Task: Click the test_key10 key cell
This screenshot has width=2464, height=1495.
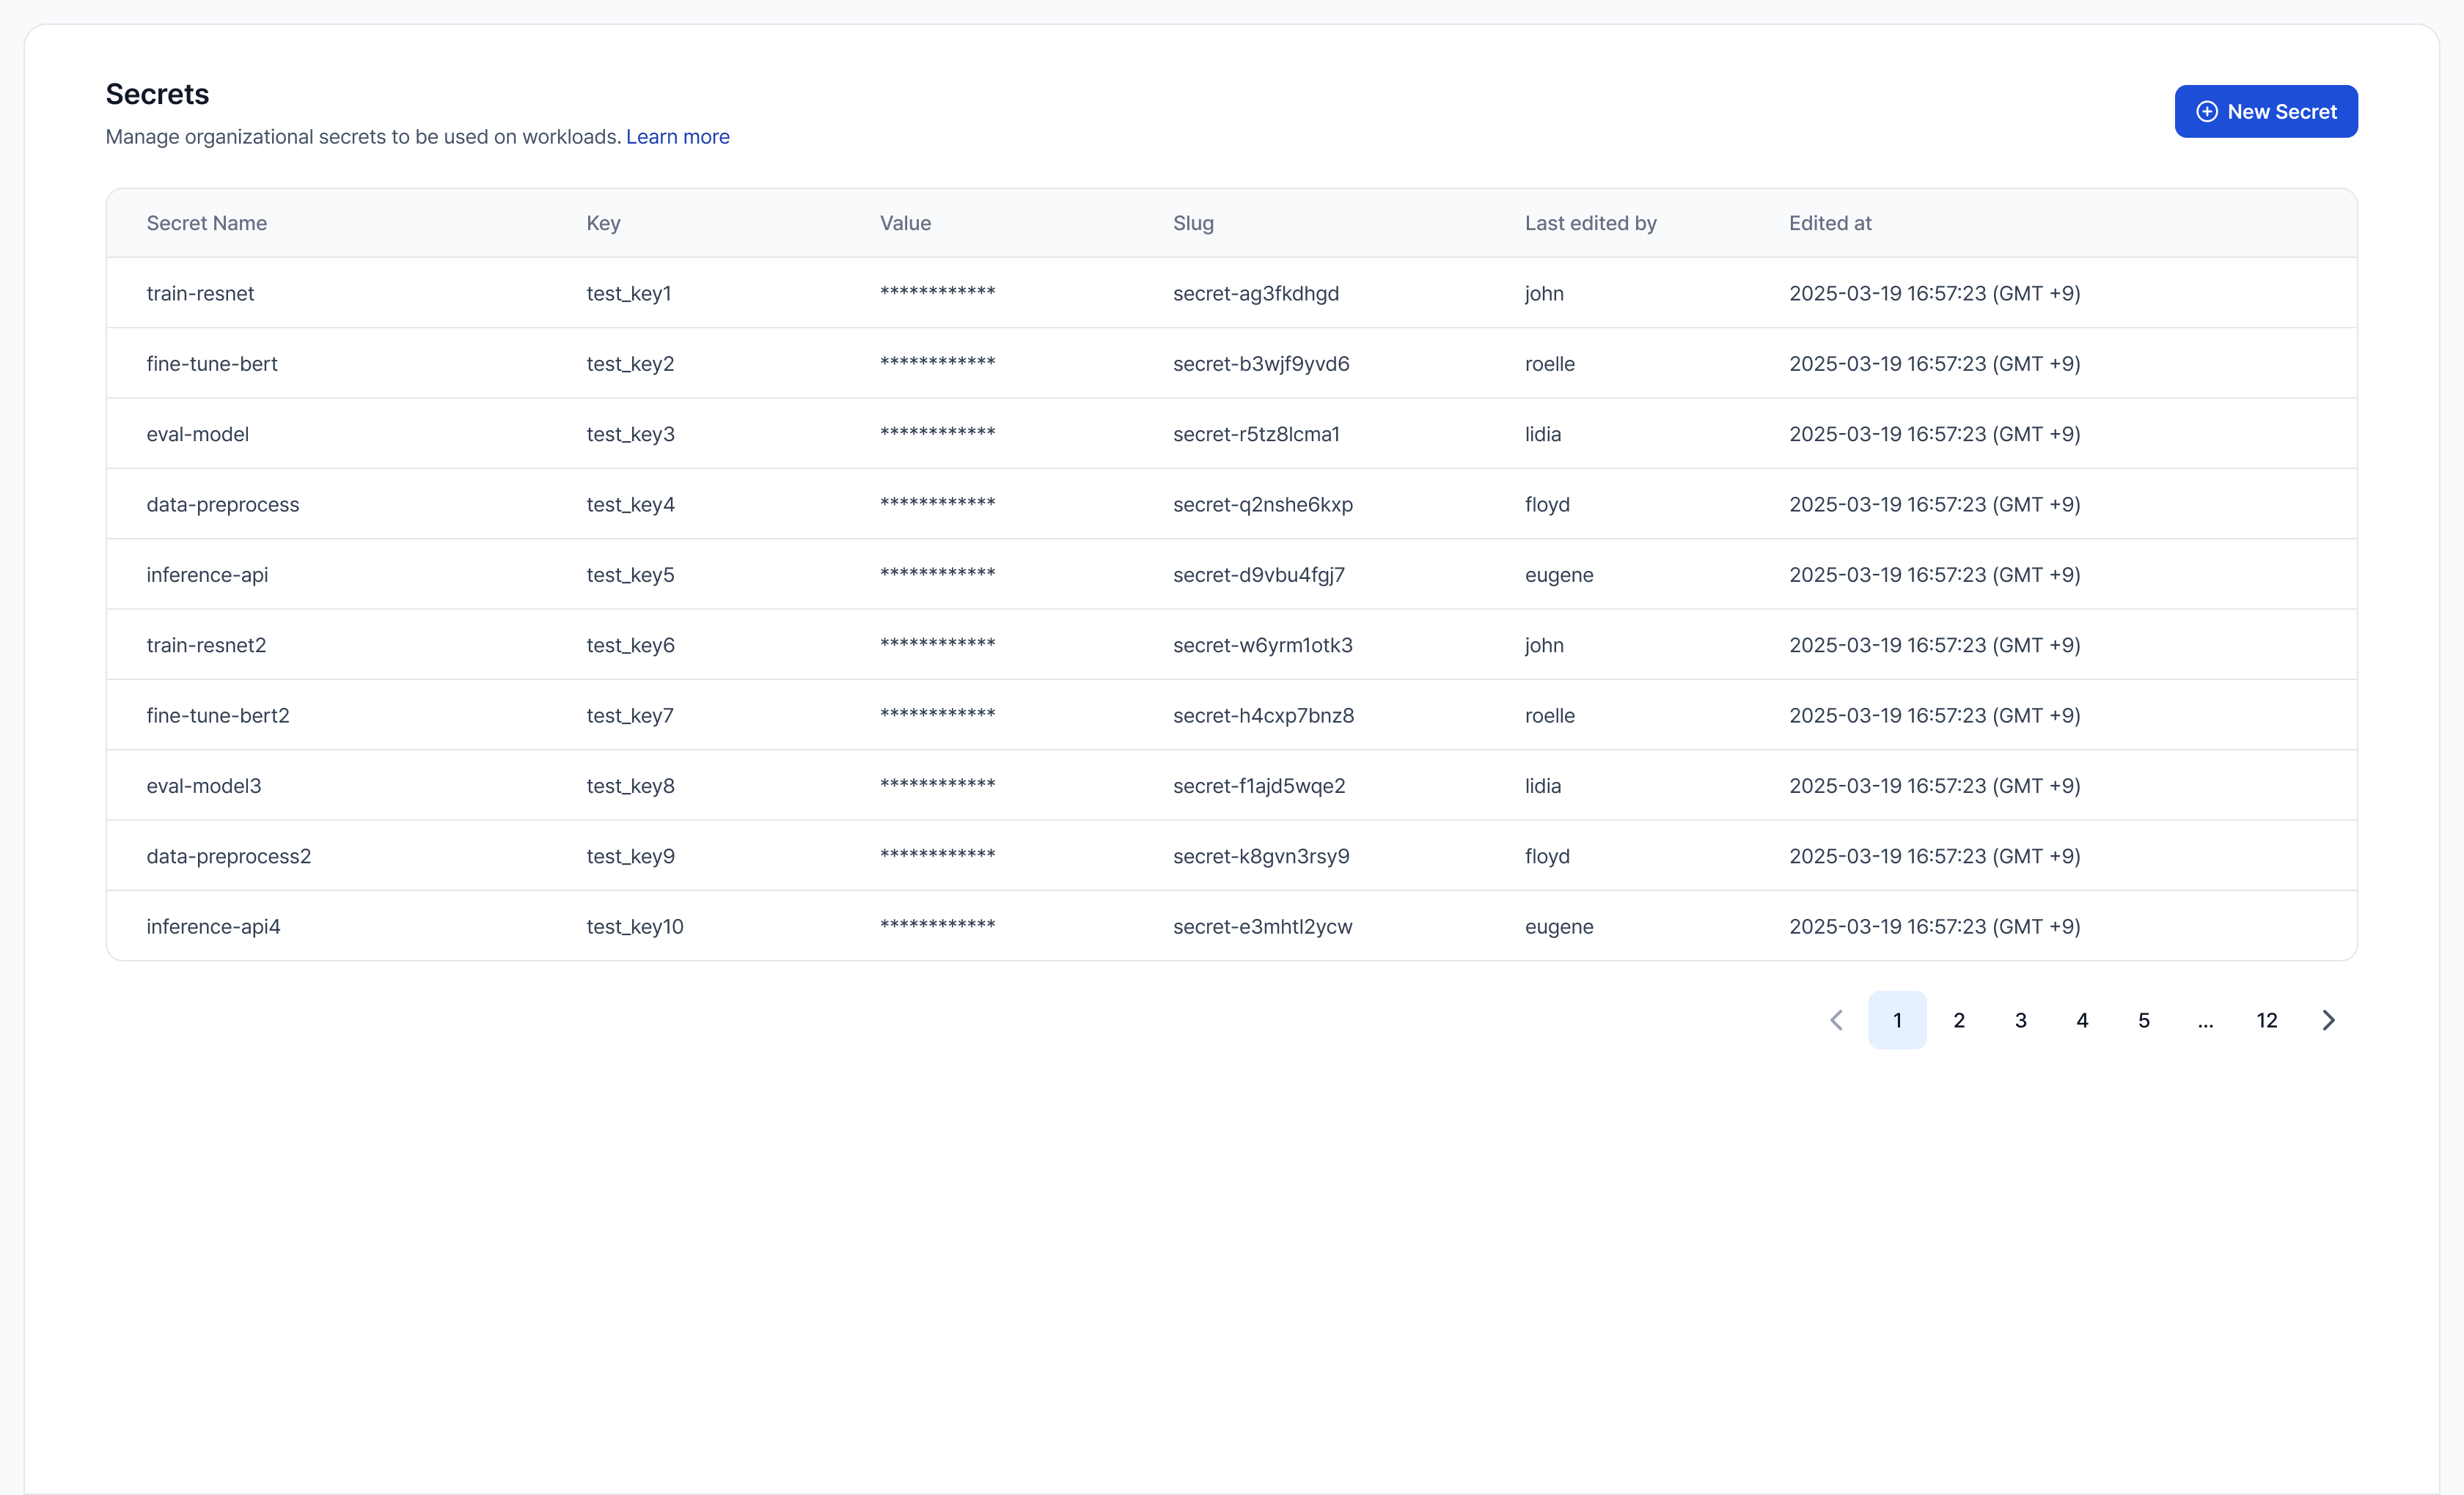Action: [x=635, y=926]
